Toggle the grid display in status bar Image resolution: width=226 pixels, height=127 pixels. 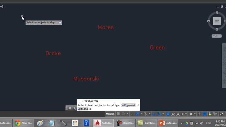pos(118,114)
